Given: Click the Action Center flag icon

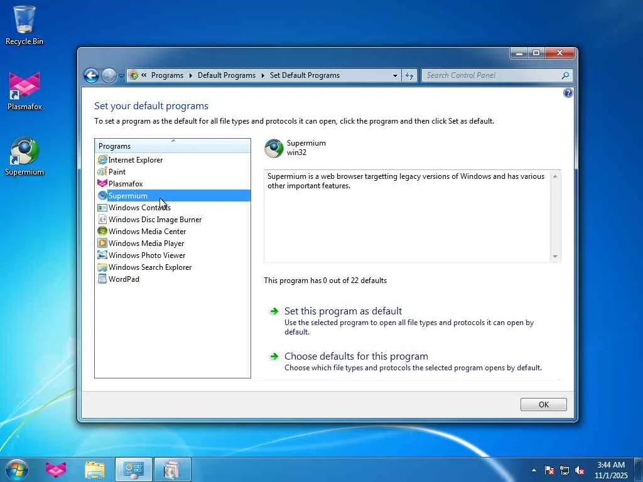Looking at the screenshot, I should [x=549, y=470].
